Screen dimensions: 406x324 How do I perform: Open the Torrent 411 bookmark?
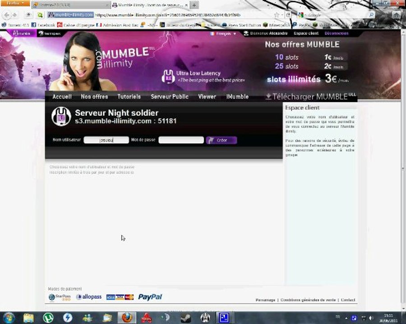click(x=15, y=25)
